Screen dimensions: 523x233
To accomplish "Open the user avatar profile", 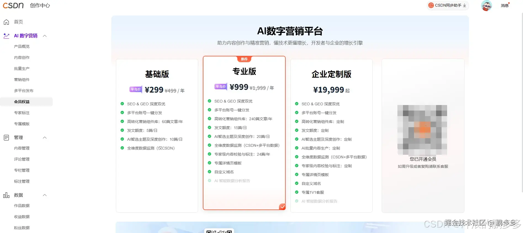I will tap(486, 6).
